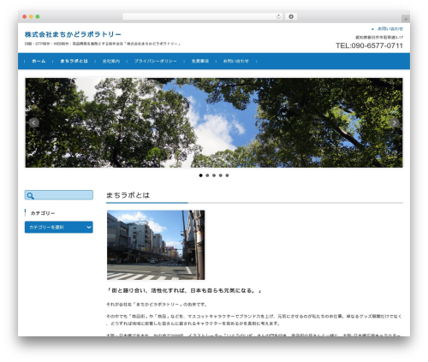428x362 pixels.
Task: Open まちラボとは in the navigation bar
Action: [x=74, y=61]
